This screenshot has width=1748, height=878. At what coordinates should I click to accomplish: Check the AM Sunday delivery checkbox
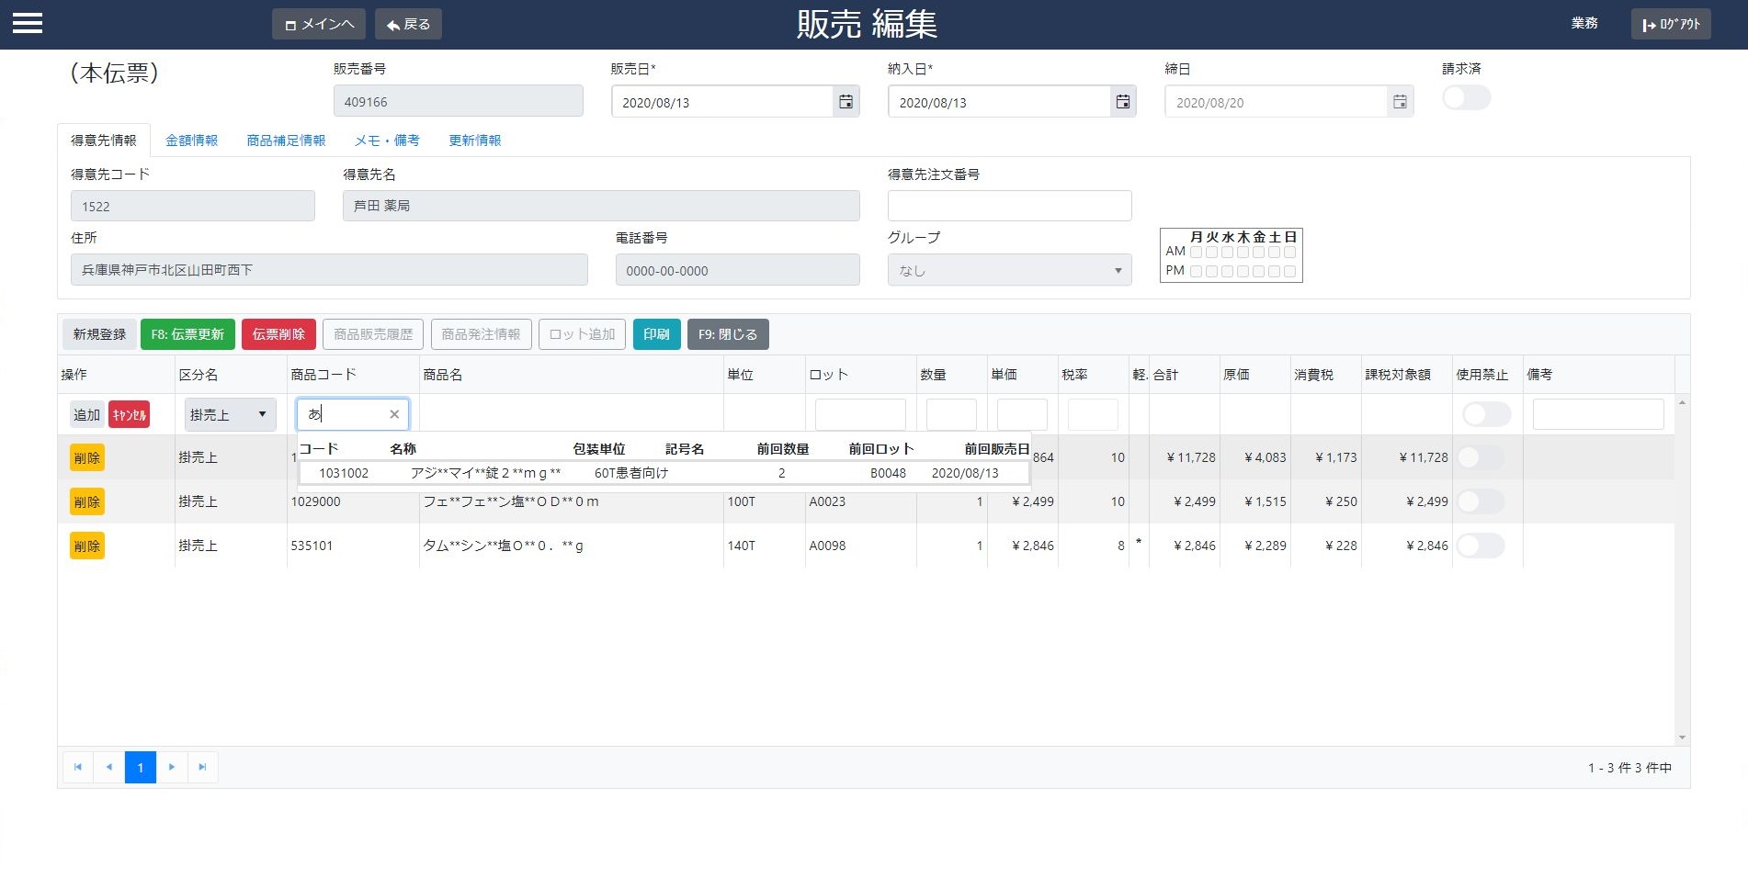point(1289,252)
